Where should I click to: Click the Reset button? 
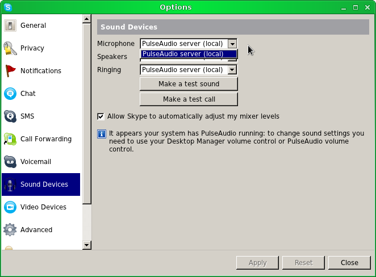point(303,263)
